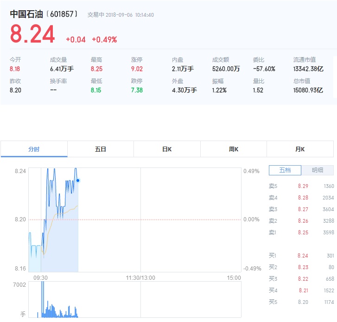The width and height of the screenshot is (337, 322).
Task: Click the stock code 601857
Action: tap(62, 14)
